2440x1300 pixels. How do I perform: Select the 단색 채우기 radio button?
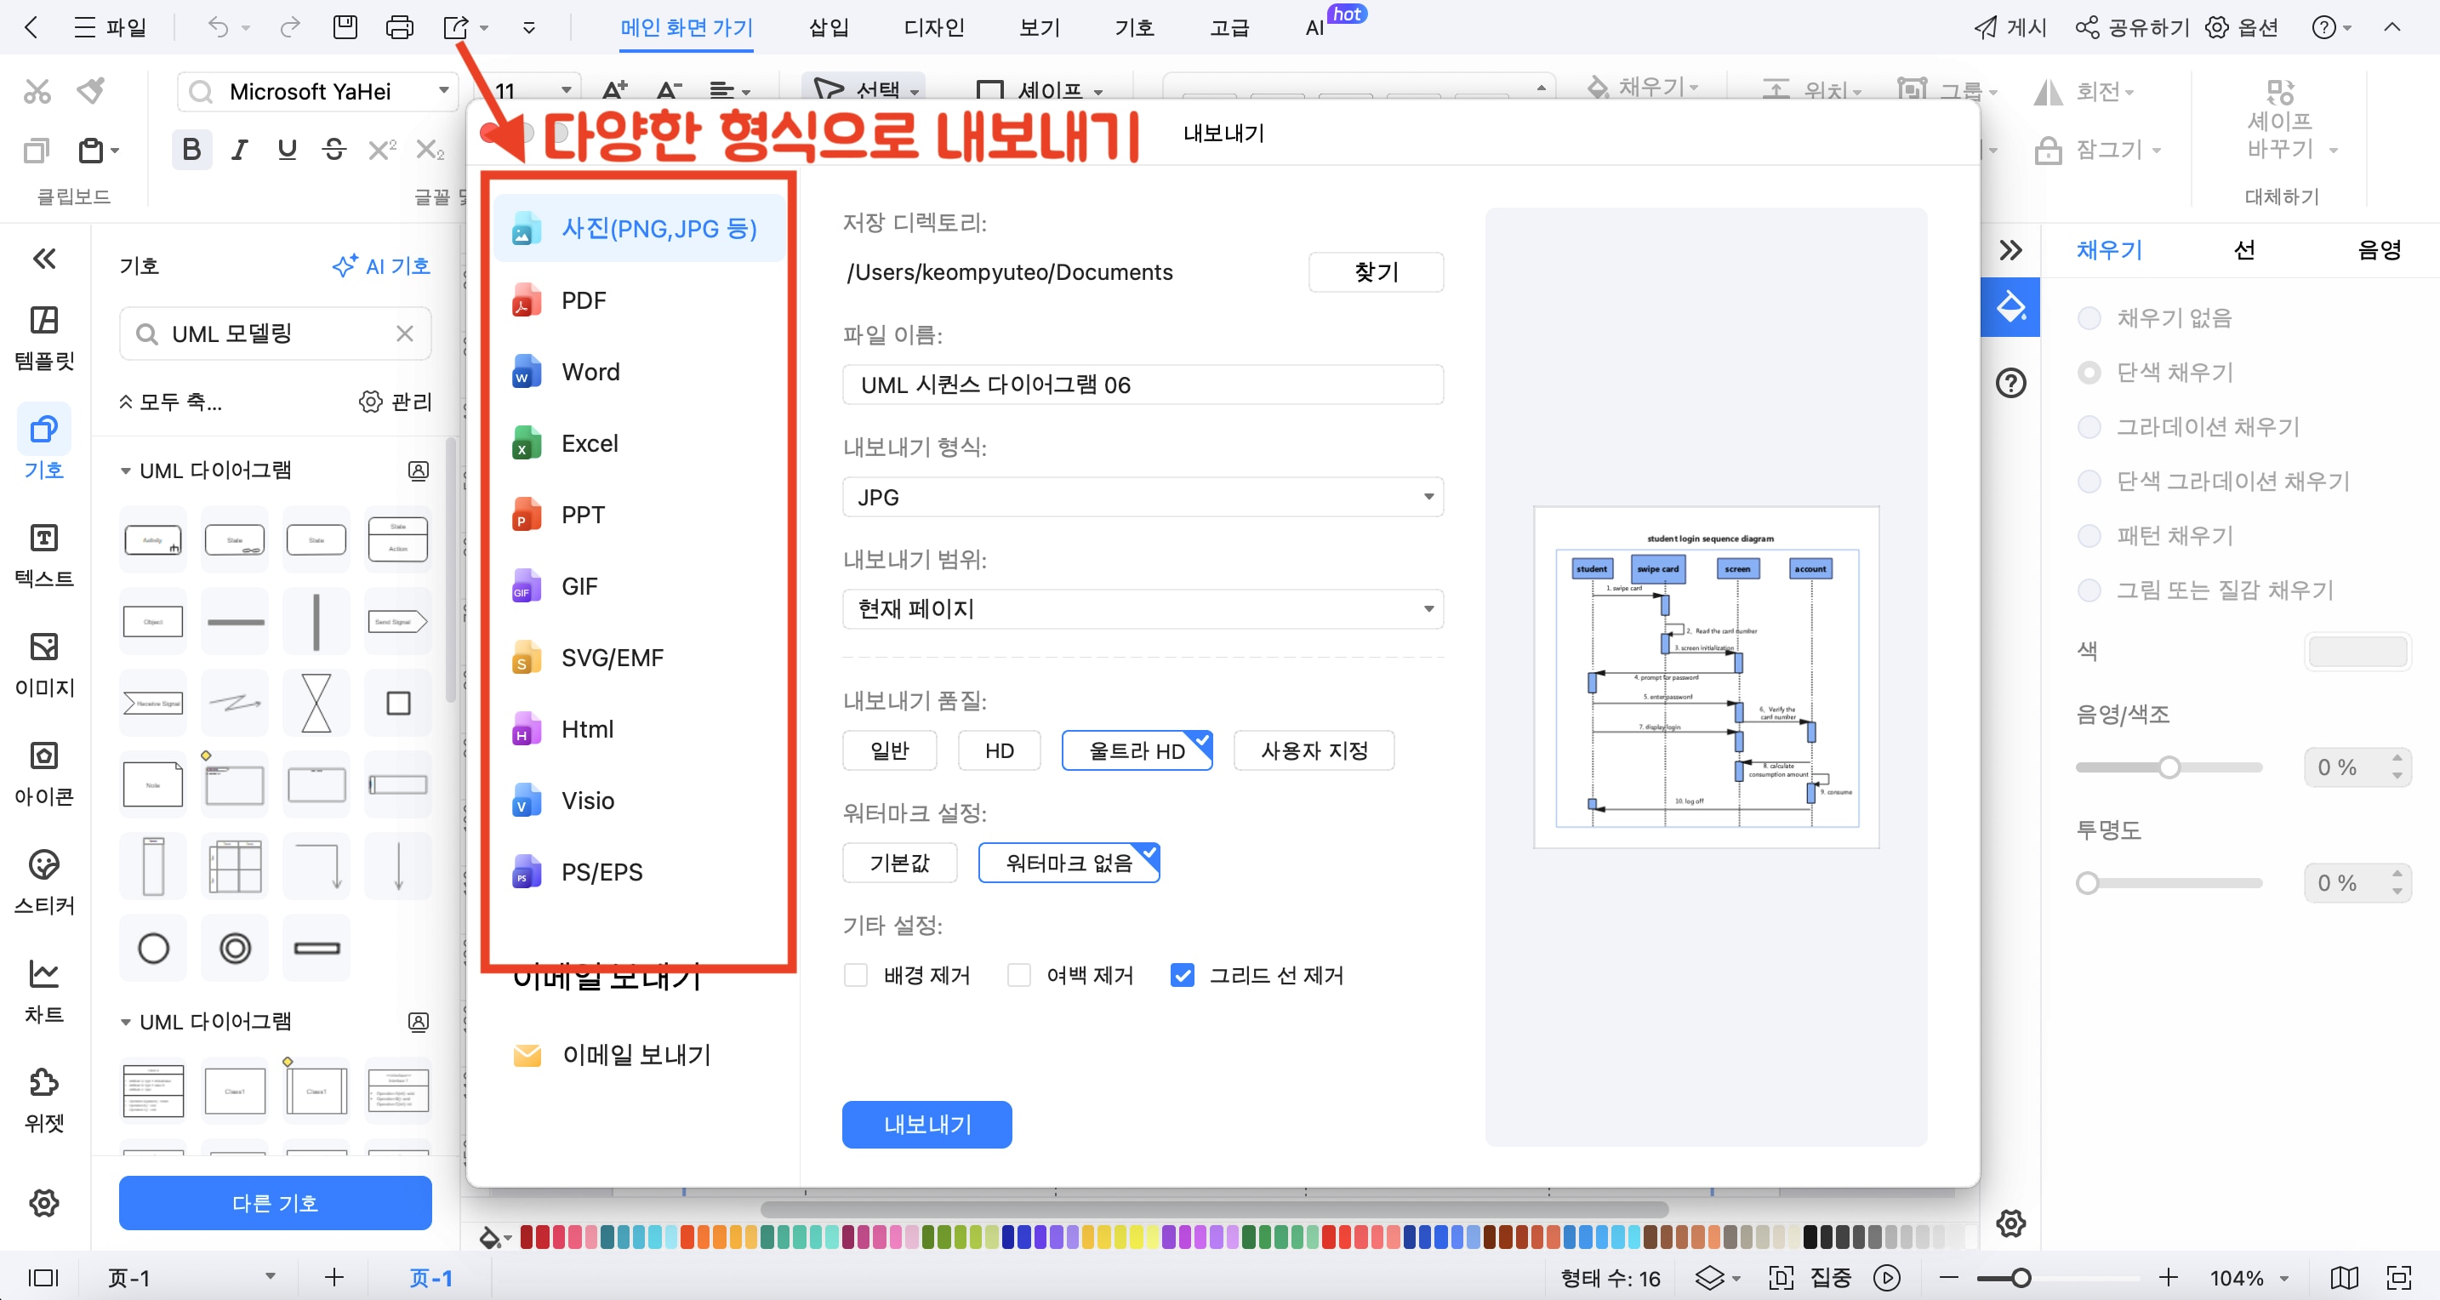(x=2089, y=372)
